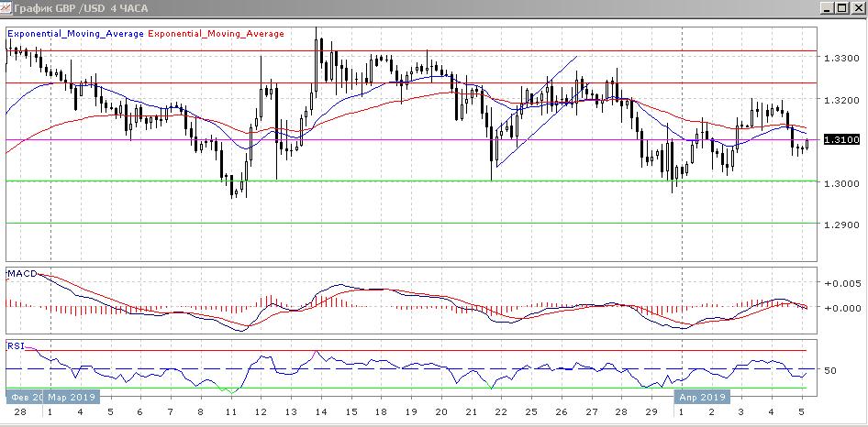
Task: Click the 1.2900 price axis label
Action: click(x=840, y=224)
